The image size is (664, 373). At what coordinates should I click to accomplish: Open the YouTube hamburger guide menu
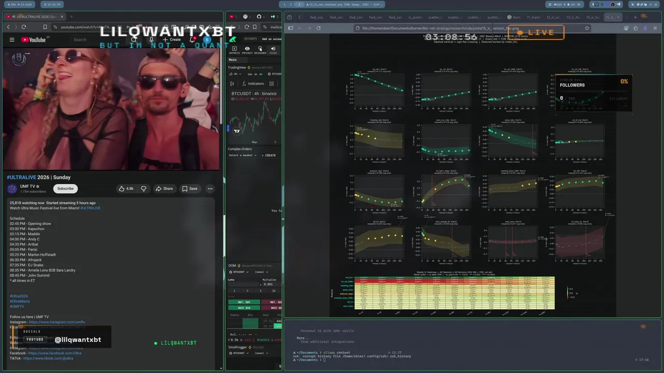coord(12,40)
